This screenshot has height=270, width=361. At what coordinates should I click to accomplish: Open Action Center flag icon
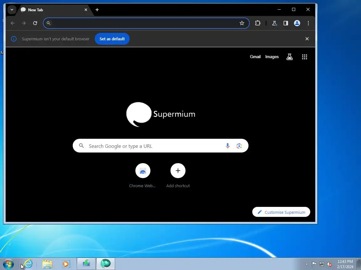pyautogui.click(x=314, y=264)
